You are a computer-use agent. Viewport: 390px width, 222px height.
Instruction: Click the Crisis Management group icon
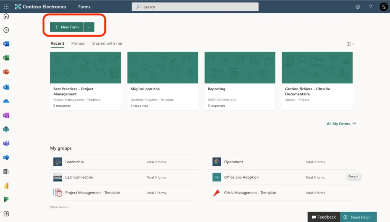point(217,192)
